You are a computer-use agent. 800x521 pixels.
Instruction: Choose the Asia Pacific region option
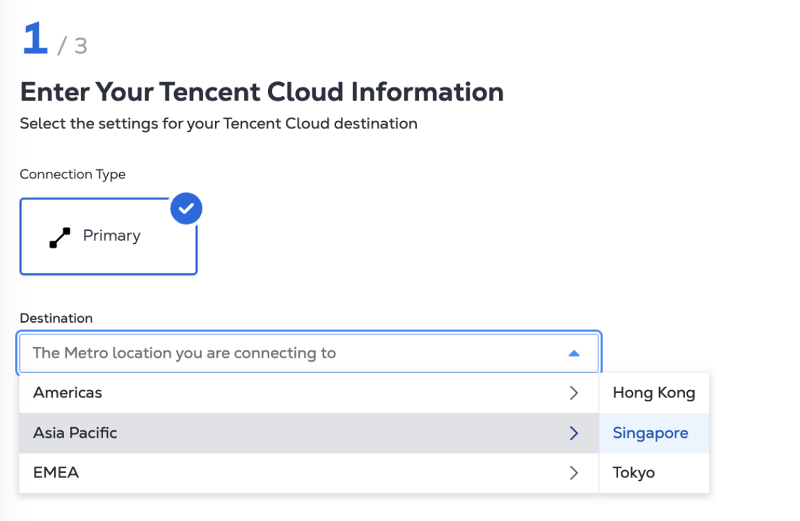75,433
